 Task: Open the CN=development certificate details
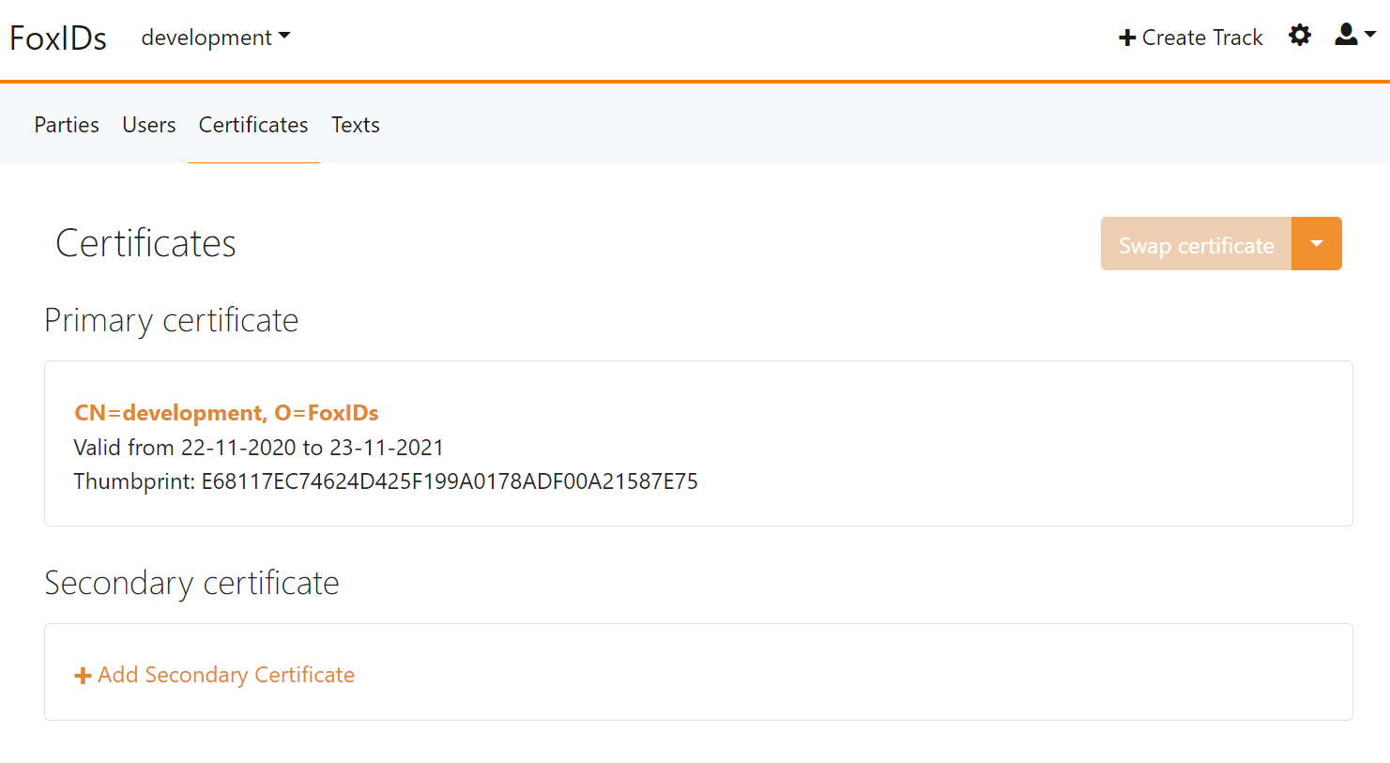pyautogui.click(x=226, y=412)
